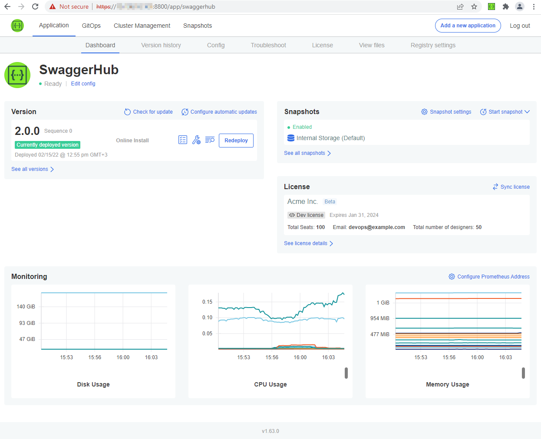Click the Edit config link

click(x=83, y=83)
